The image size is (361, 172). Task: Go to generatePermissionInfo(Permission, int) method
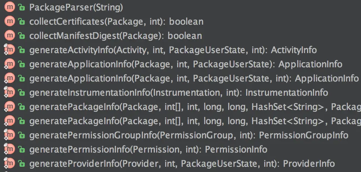(x=148, y=150)
